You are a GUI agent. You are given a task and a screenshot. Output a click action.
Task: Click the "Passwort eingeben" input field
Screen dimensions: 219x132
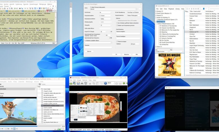point(128,34)
